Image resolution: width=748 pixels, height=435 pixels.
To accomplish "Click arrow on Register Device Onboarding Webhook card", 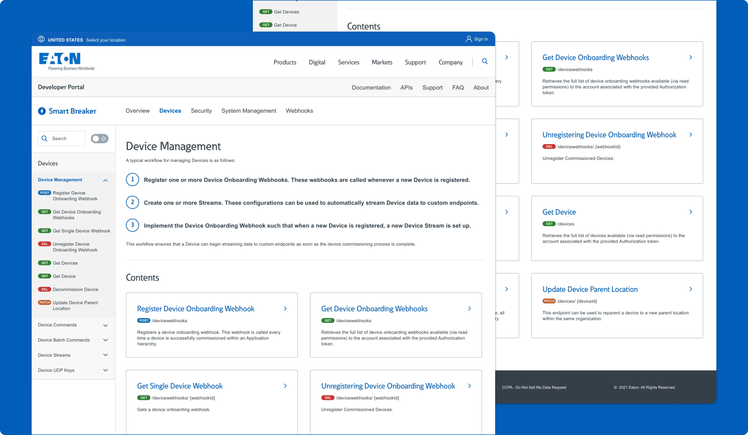I will 285,309.
